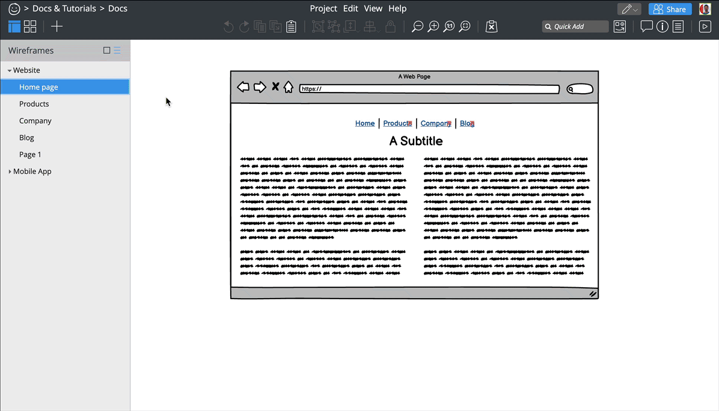Toggle markup visibility clipboard icon
Screen dimensions: 719x411
(x=492, y=26)
